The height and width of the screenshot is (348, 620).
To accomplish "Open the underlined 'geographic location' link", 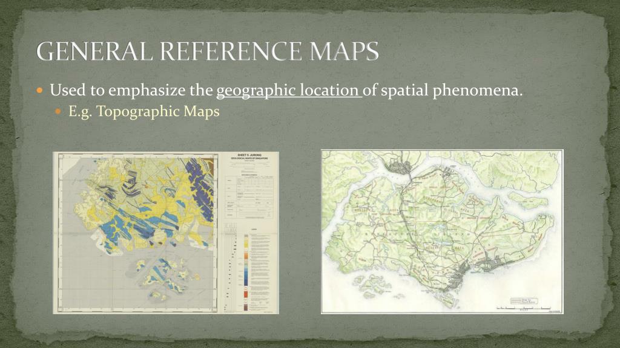I will (288, 91).
